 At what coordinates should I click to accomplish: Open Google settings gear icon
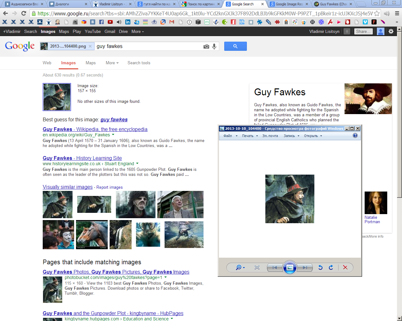click(x=391, y=31)
